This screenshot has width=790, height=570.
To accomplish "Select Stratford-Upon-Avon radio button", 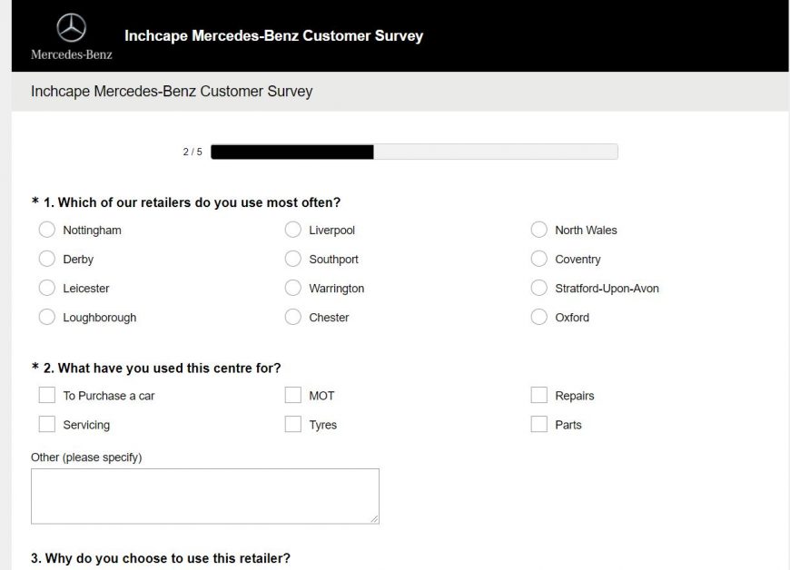I will [539, 289].
